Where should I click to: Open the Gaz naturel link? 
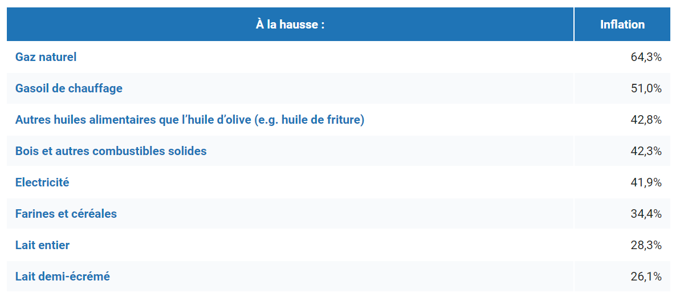(x=46, y=57)
